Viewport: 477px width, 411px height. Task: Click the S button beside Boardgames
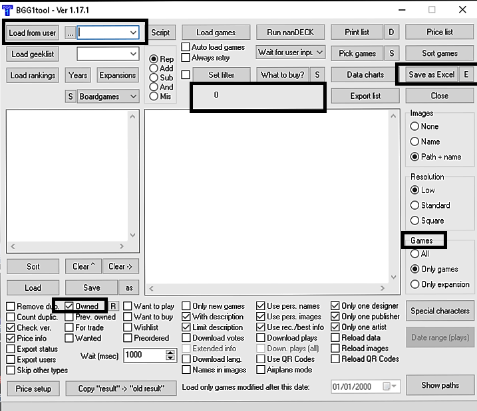click(71, 96)
